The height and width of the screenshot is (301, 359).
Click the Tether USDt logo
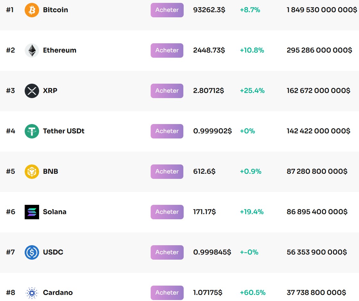[31, 131]
